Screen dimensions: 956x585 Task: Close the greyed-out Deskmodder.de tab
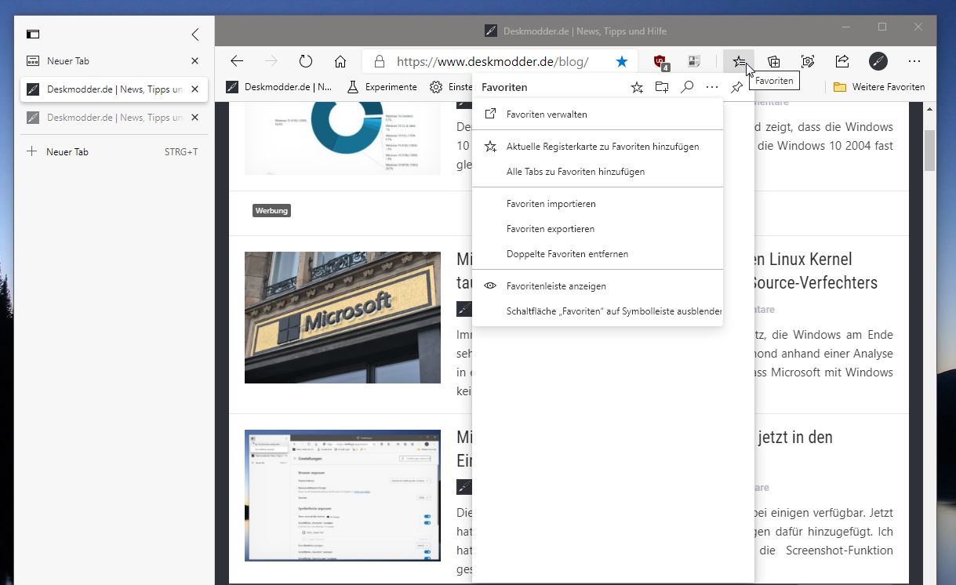(x=194, y=118)
